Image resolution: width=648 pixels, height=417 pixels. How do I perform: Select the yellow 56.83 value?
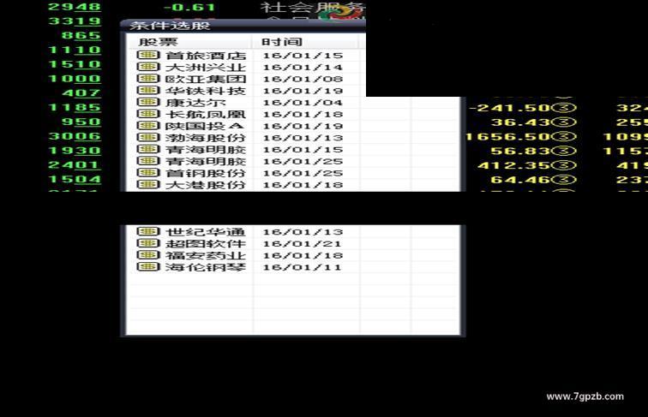pyautogui.click(x=521, y=151)
